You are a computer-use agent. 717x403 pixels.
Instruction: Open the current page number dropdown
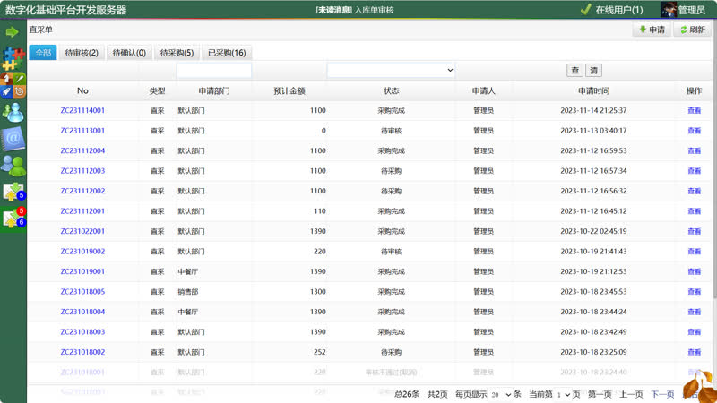563,394
